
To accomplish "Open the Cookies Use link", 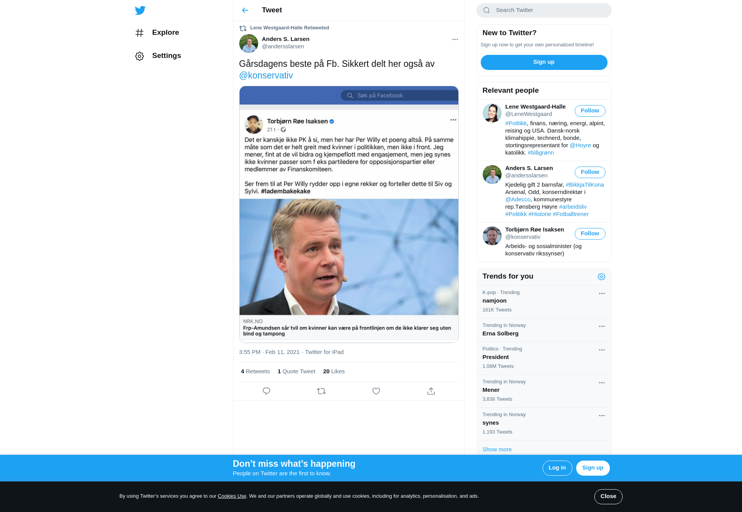I will [232, 496].
